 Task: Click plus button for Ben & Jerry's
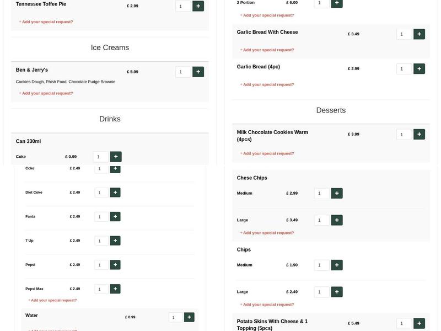tap(198, 72)
